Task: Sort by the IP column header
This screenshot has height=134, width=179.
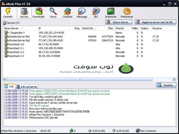Action: [53, 28]
